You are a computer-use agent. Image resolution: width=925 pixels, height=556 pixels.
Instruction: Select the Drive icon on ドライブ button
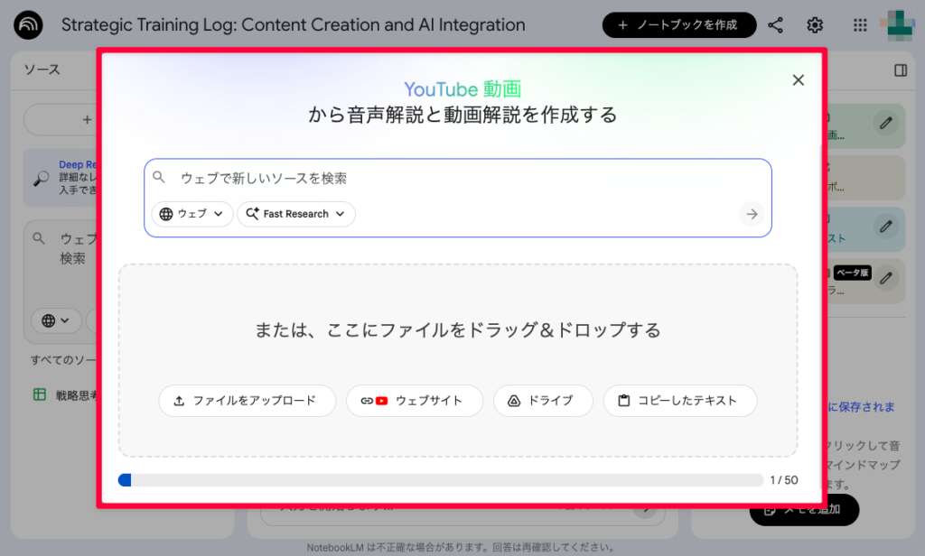click(513, 401)
